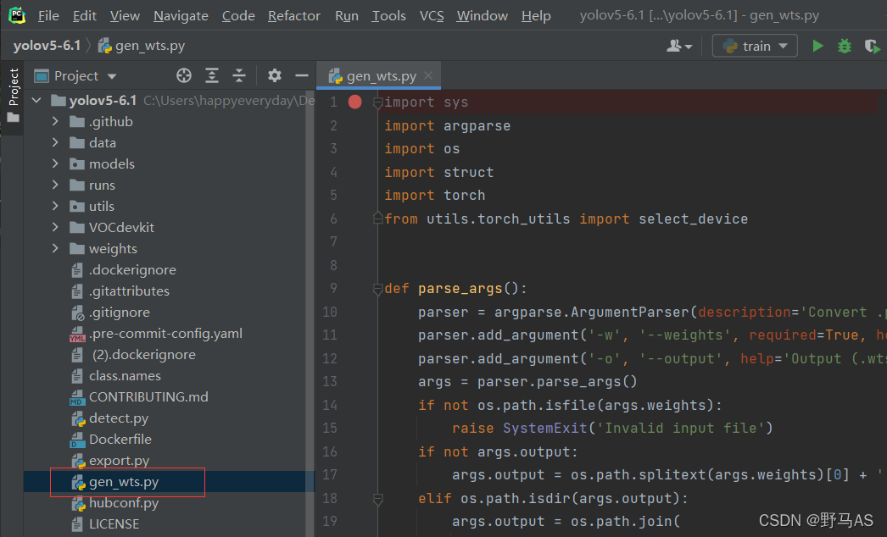Open the Refactor menu
Viewport: 887px width, 537px height.
(293, 15)
